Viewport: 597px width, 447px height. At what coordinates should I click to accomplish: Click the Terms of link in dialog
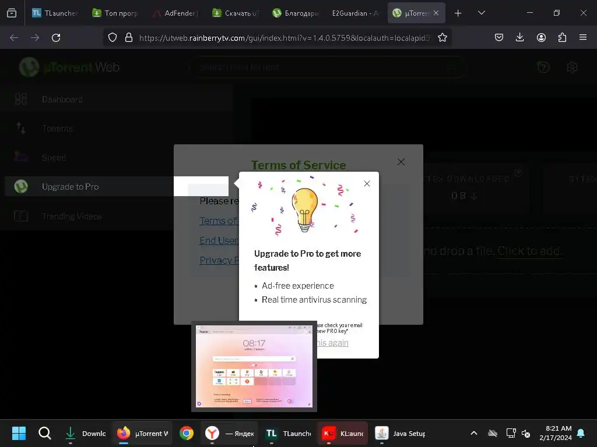click(219, 221)
